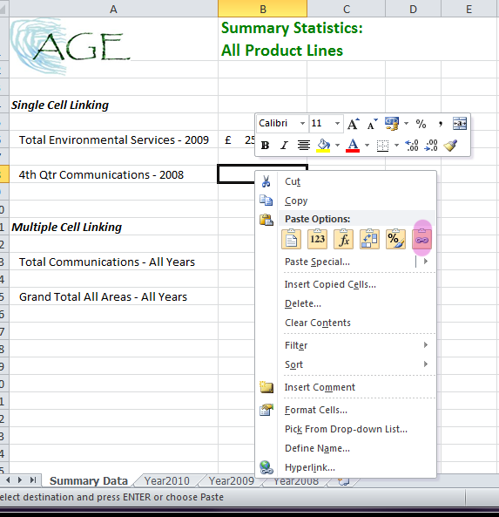Image resolution: width=499 pixels, height=517 pixels.
Task: Click the Paste clipboard icon beside Paste Options
Action: click(266, 220)
